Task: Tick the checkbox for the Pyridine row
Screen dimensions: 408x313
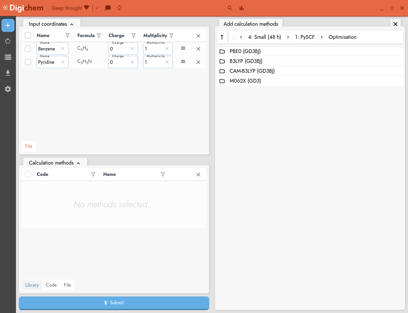Action: 28,62
